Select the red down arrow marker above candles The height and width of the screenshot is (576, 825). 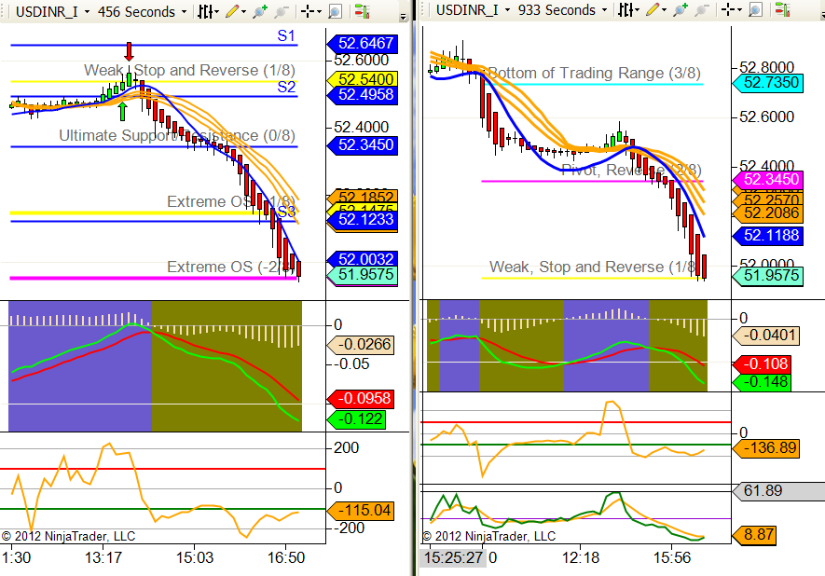(x=129, y=51)
